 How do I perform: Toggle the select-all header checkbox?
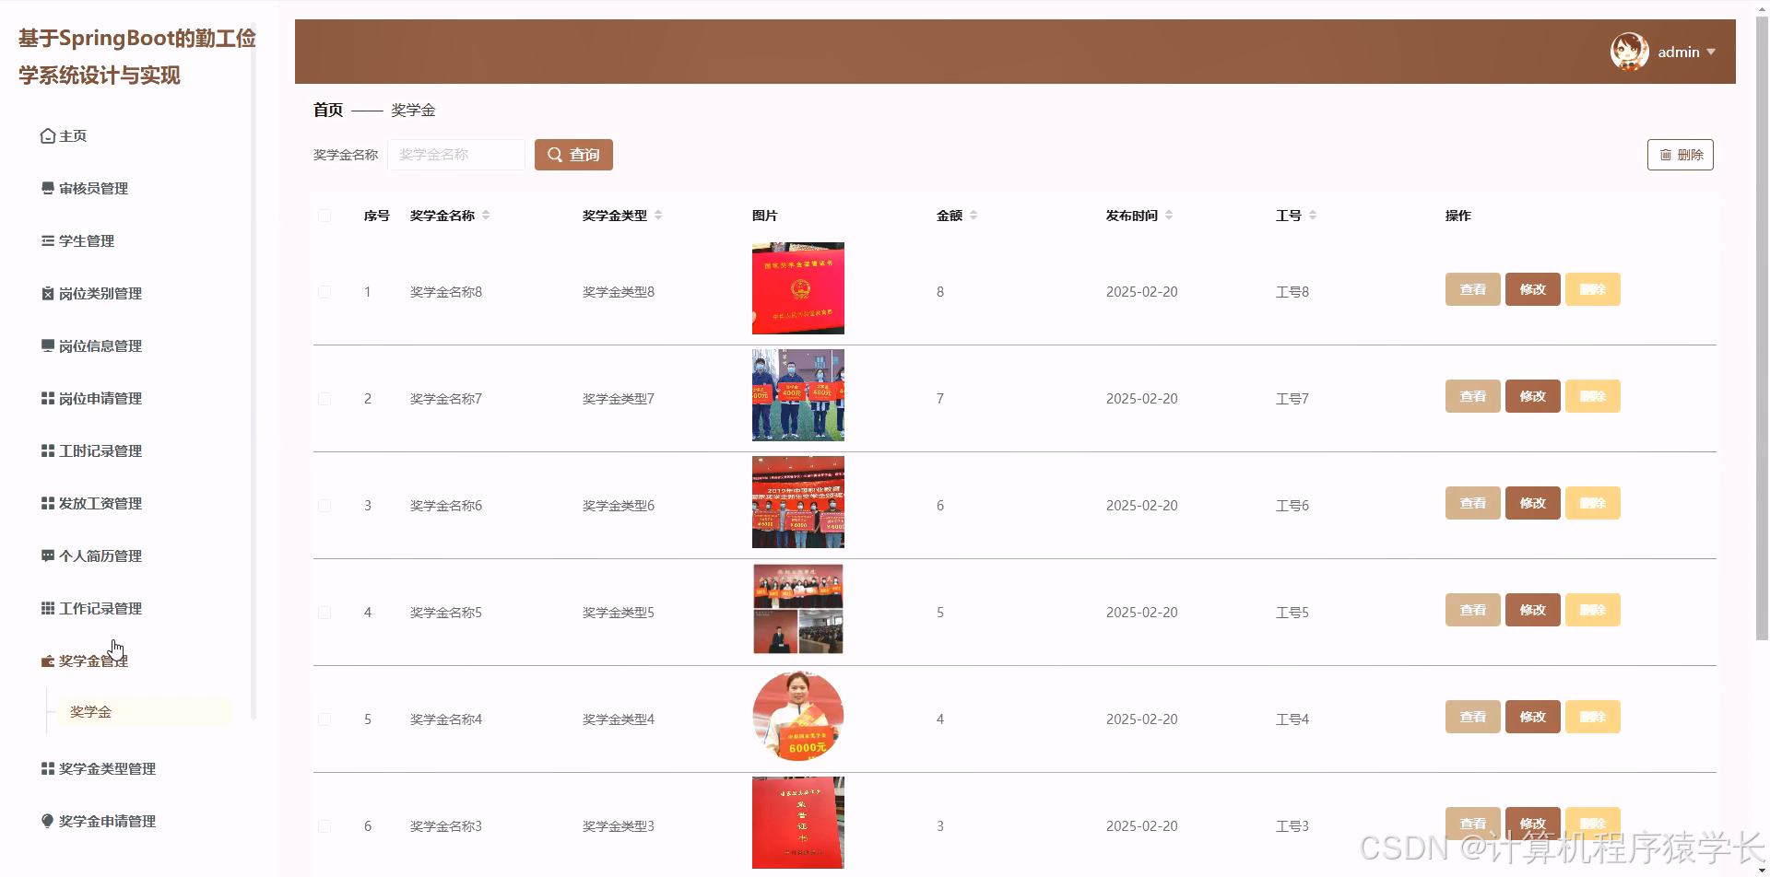[324, 216]
